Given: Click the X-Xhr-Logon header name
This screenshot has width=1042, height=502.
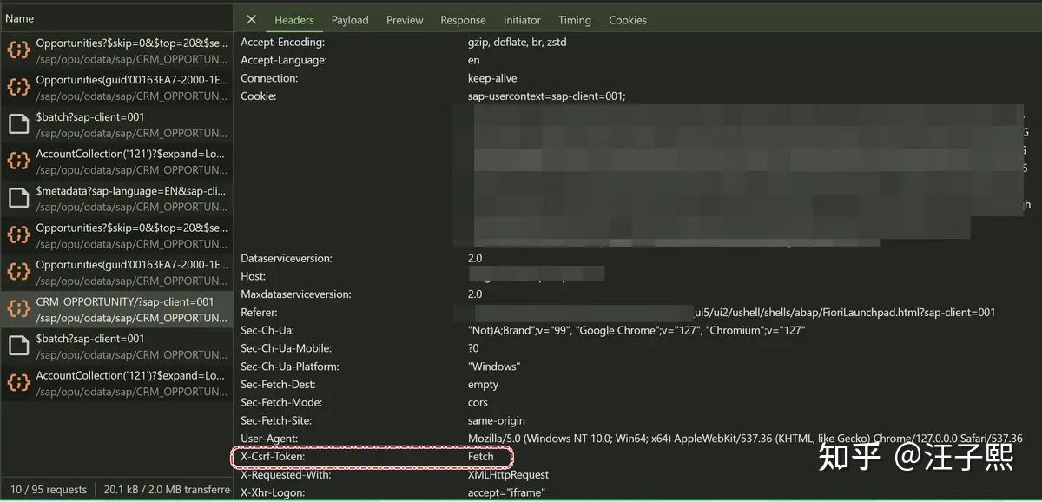Looking at the screenshot, I should pos(273,492).
